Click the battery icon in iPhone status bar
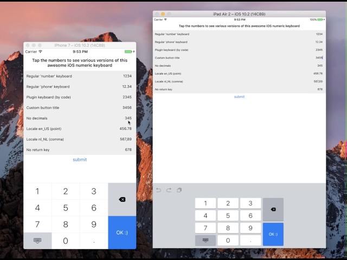This screenshot has height=260, width=347. tap(128, 52)
